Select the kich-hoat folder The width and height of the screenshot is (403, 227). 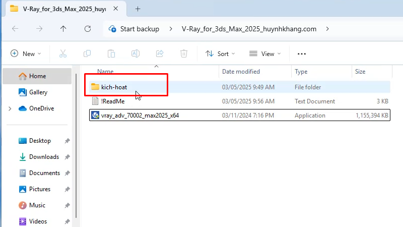(114, 87)
